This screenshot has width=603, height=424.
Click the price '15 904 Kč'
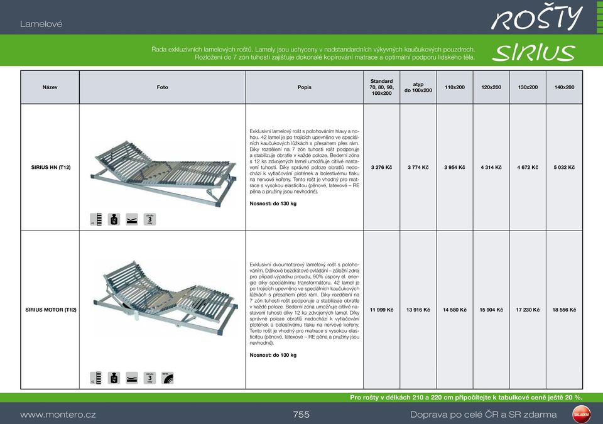click(491, 310)
